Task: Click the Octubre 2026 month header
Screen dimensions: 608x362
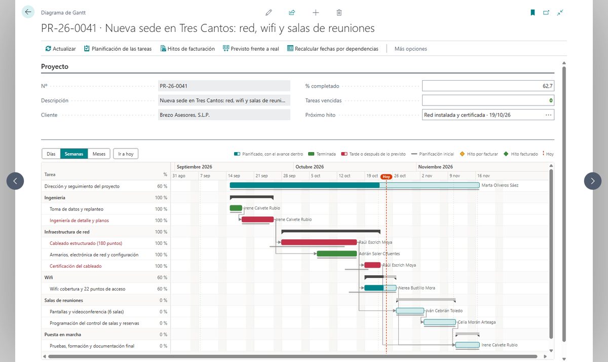Action: 310,167
